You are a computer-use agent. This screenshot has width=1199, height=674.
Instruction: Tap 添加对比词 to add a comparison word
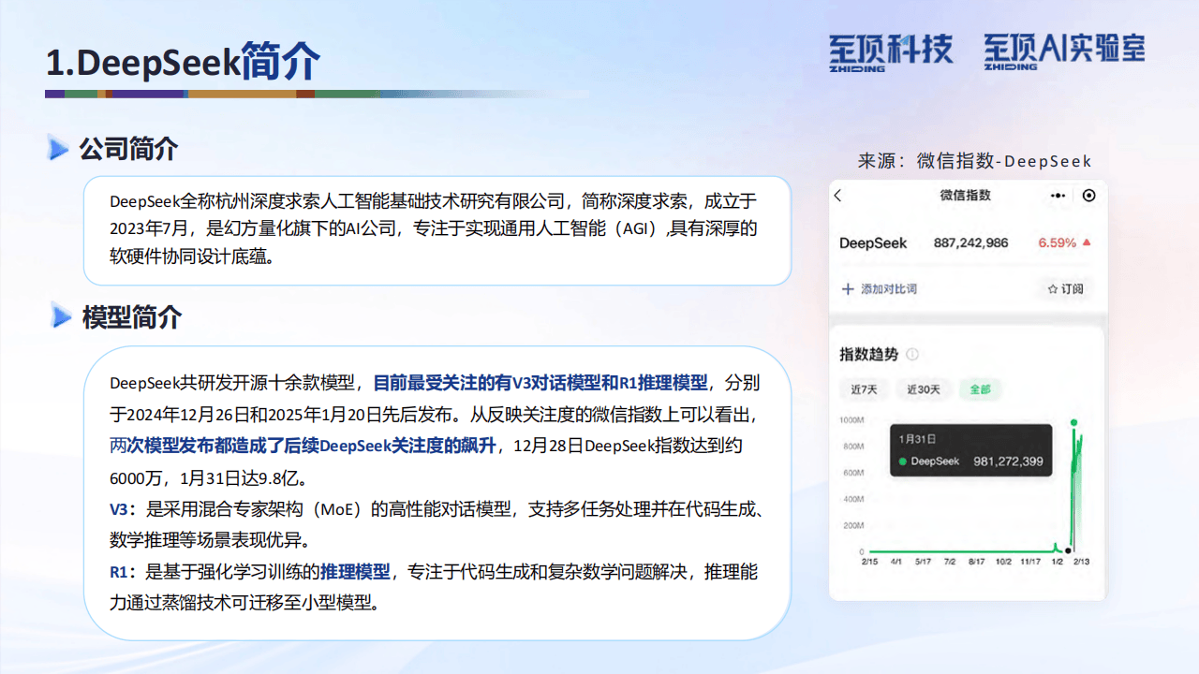(x=880, y=289)
